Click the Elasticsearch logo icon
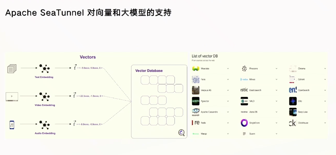 coord(244,90)
